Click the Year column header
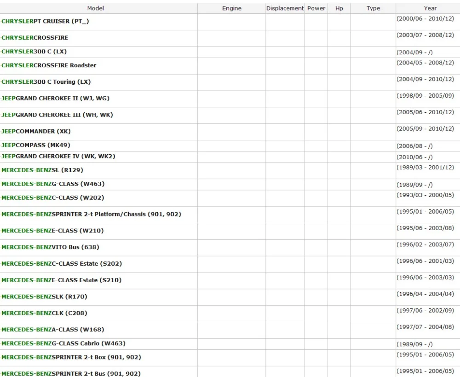The width and height of the screenshot is (460, 377). tap(430, 8)
